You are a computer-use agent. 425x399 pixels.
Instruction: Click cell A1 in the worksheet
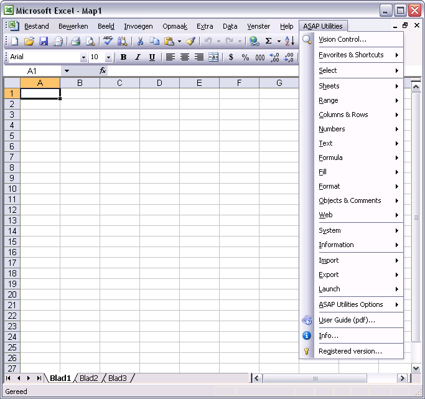pos(40,93)
